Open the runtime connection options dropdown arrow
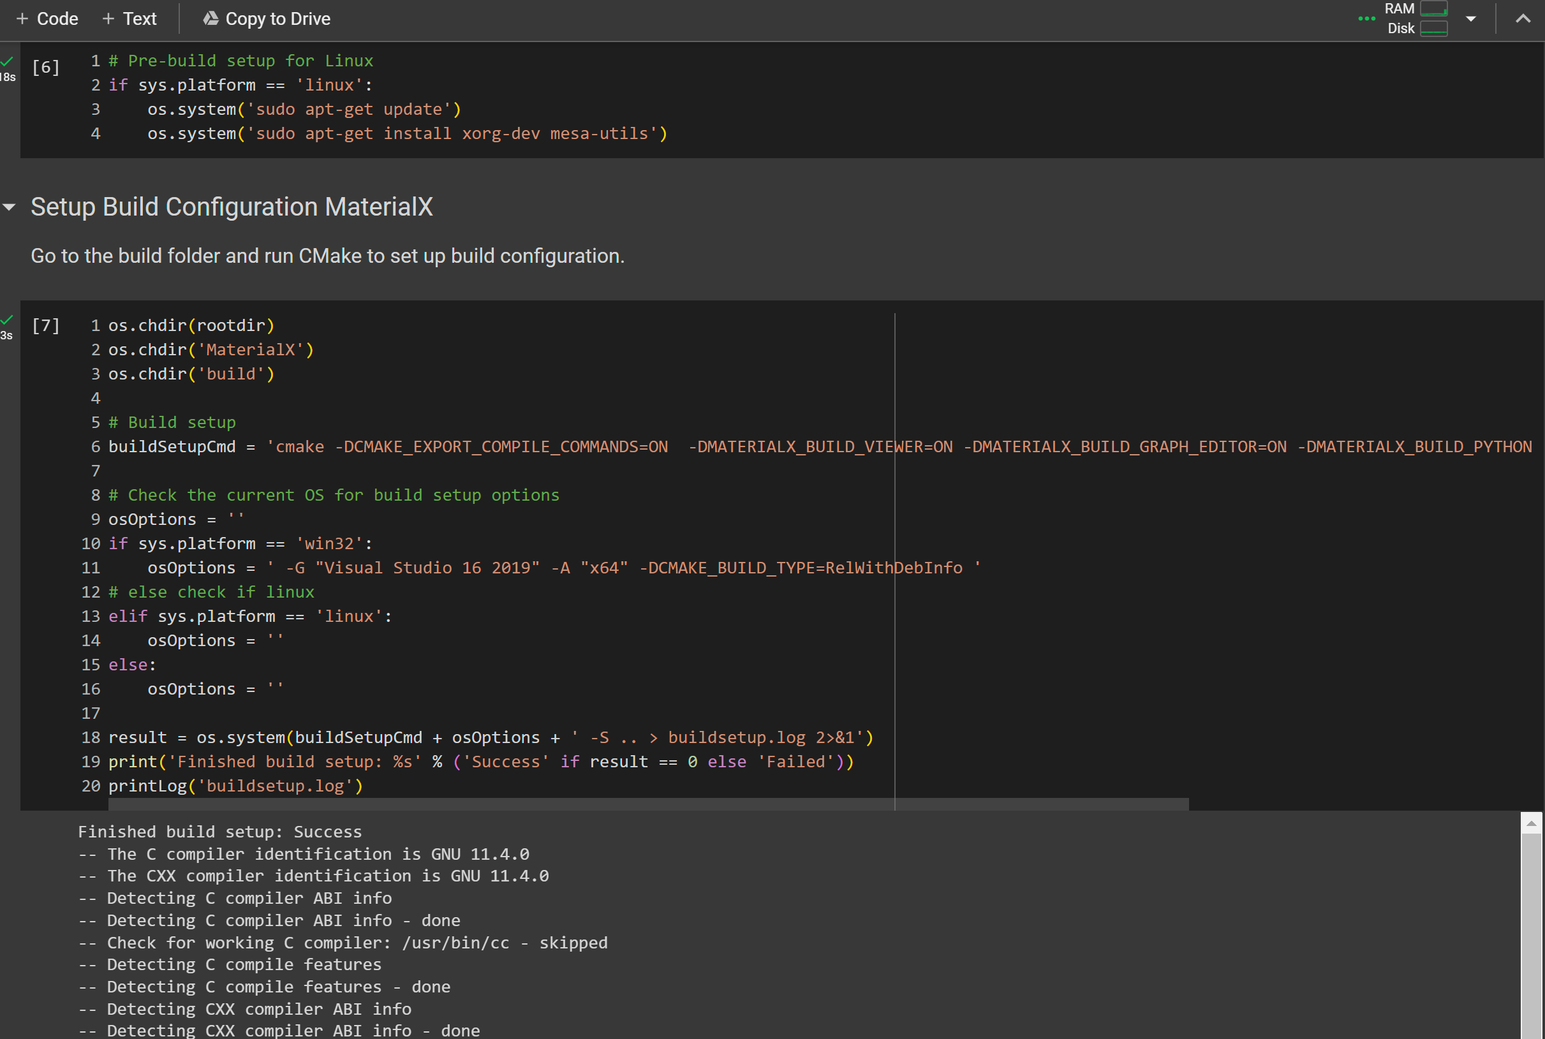The height and width of the screenshot is (1039, 1545). pos(1471,18)
